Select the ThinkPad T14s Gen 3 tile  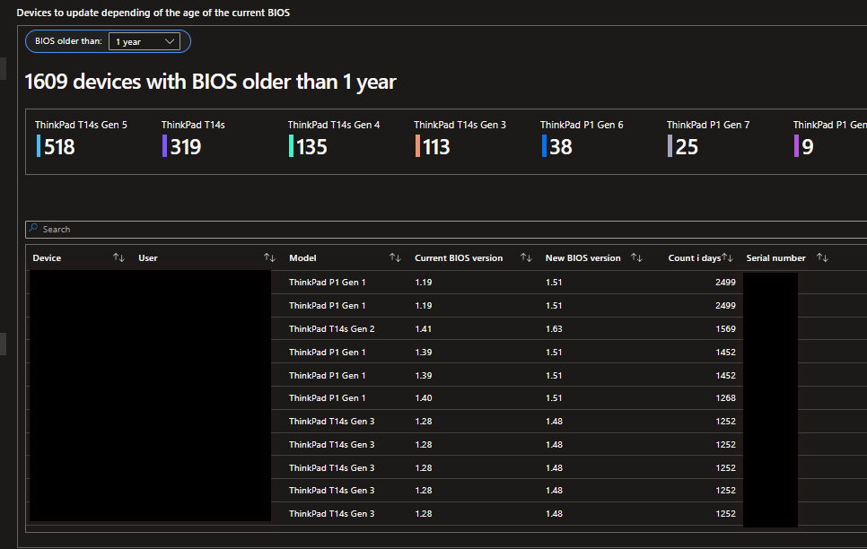460,139
